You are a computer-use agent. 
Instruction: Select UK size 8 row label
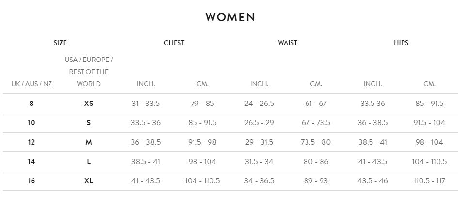click(x=32, y=104)
